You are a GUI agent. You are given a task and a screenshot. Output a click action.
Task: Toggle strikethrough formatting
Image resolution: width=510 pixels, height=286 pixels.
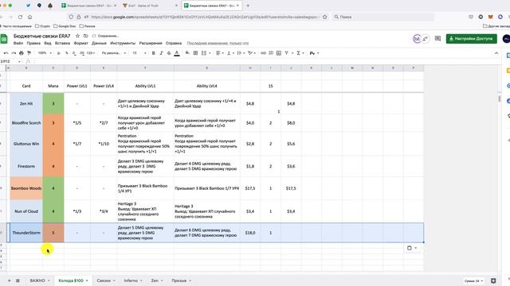click(169, 53)
